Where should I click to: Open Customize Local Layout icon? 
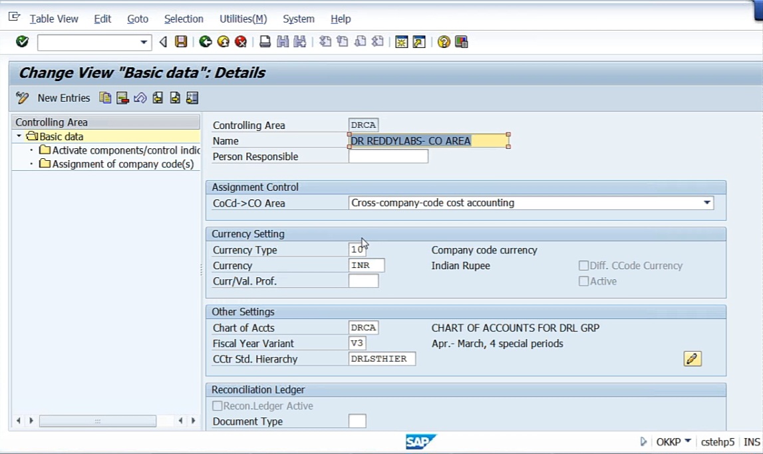[461, 42]
